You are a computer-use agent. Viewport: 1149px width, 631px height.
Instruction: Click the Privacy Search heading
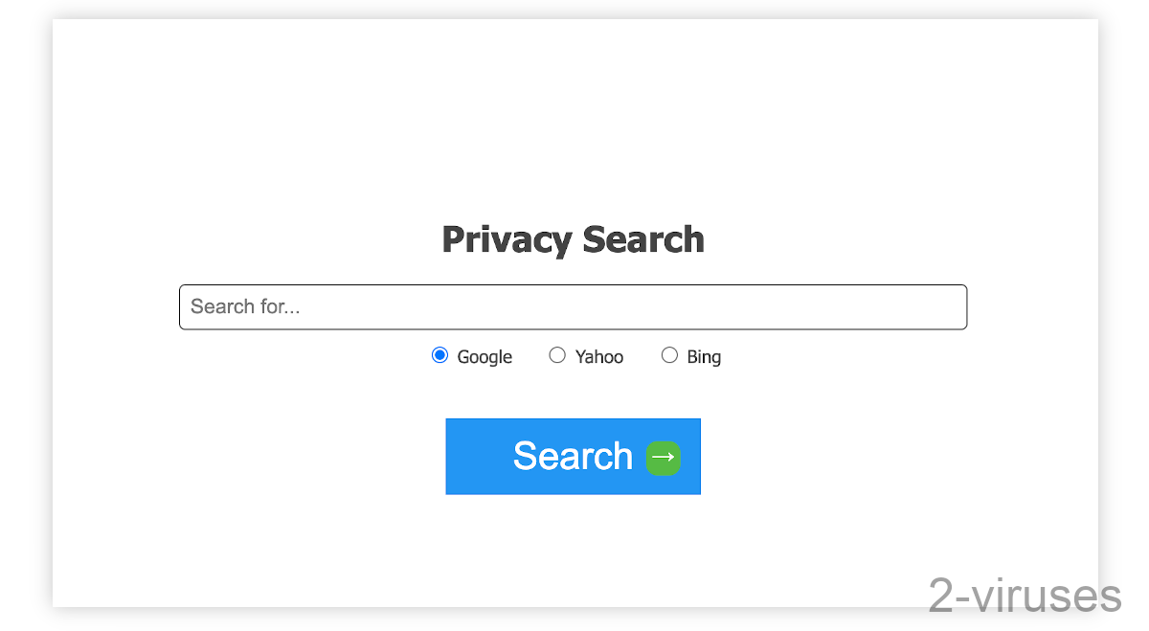pos(573,239)
